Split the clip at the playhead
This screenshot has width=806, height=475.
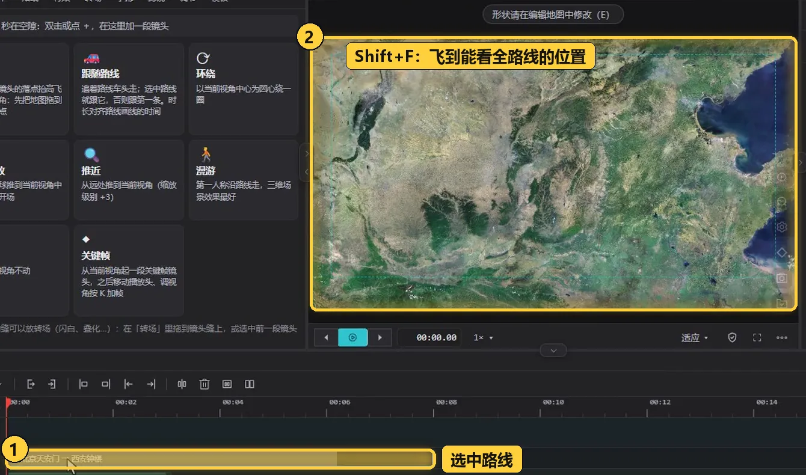(182, 384)
